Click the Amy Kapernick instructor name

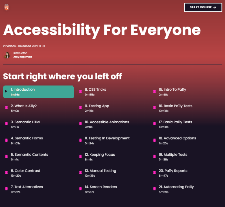coord(22,57)
